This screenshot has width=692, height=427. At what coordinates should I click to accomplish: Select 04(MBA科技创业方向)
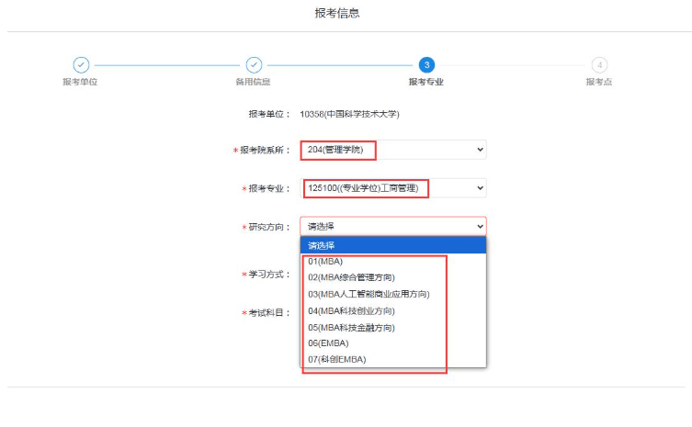pyautogui.click(x=393, y=311)
